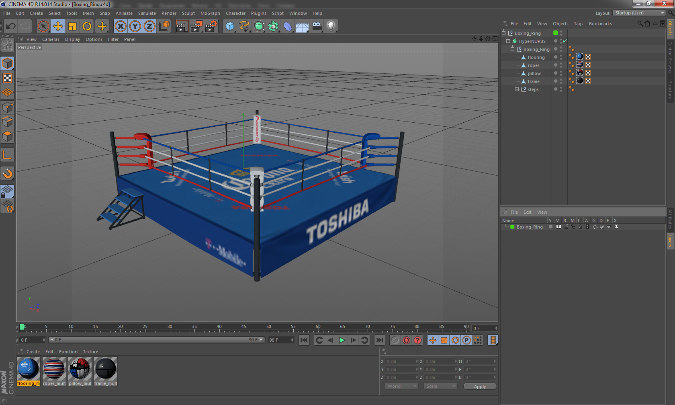Open the Render Settings icon
This screenshot has height=405, width=675.
coord(211,26)
